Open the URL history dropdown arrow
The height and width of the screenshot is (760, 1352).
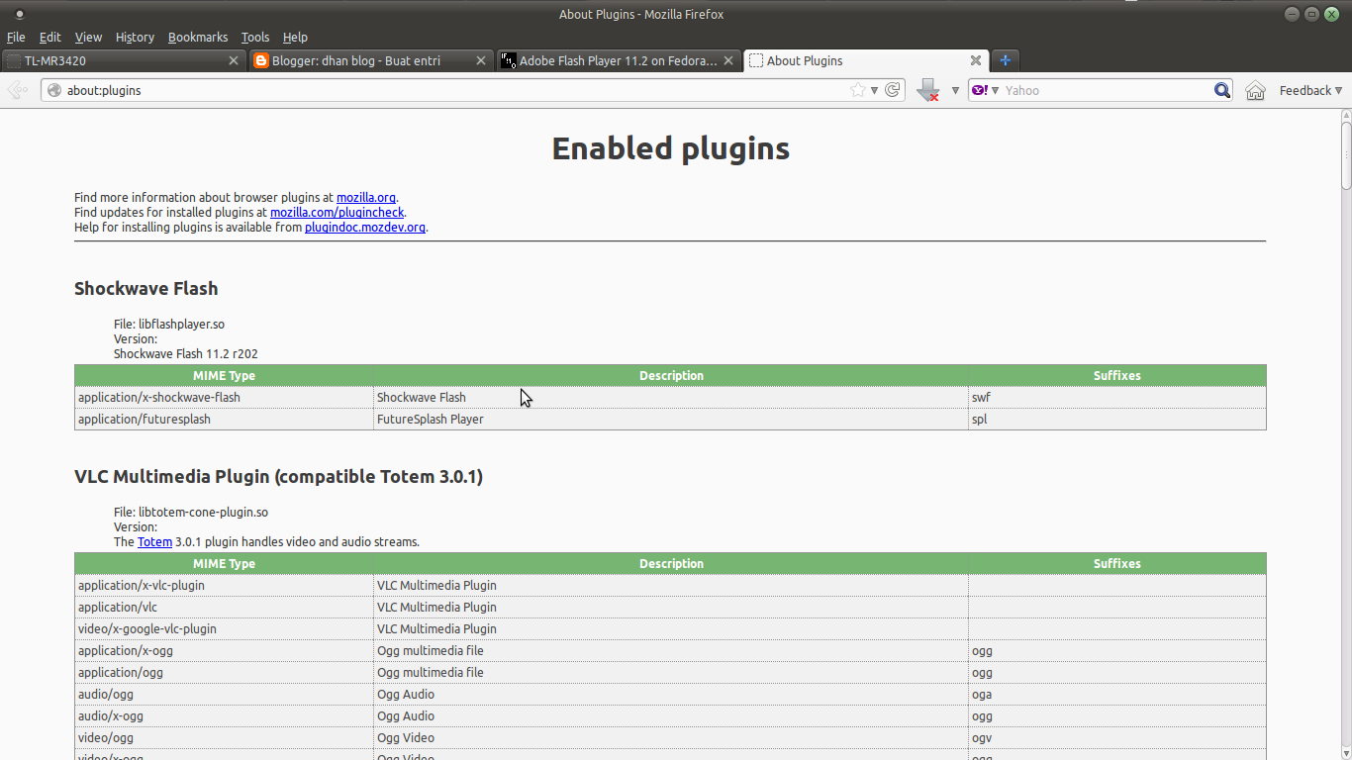click(x=874, y=90)
